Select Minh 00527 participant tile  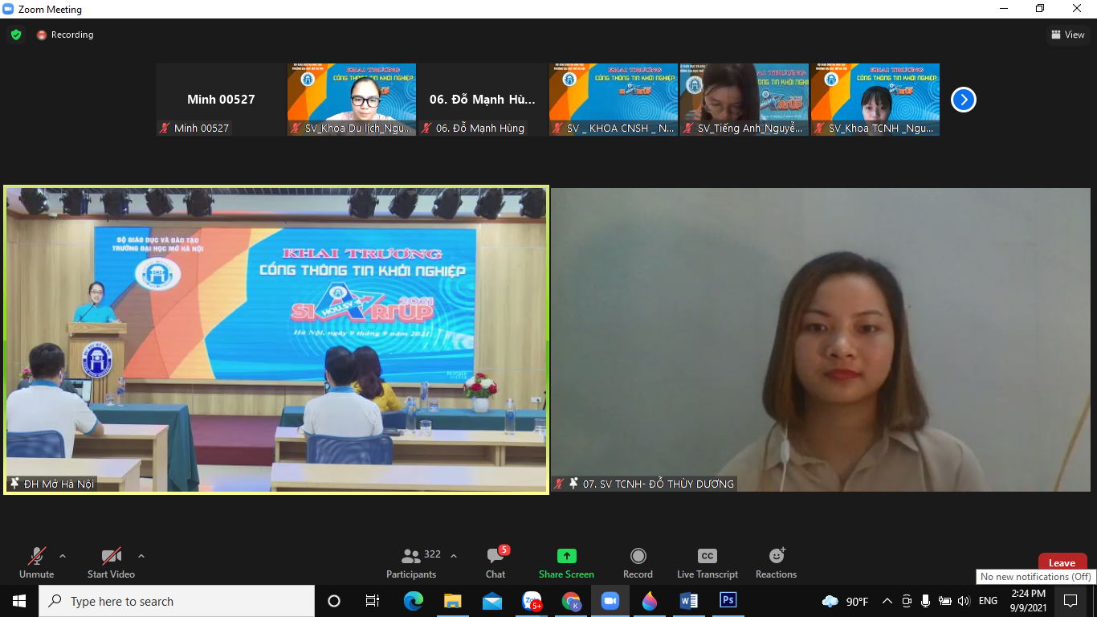(221, 100)
